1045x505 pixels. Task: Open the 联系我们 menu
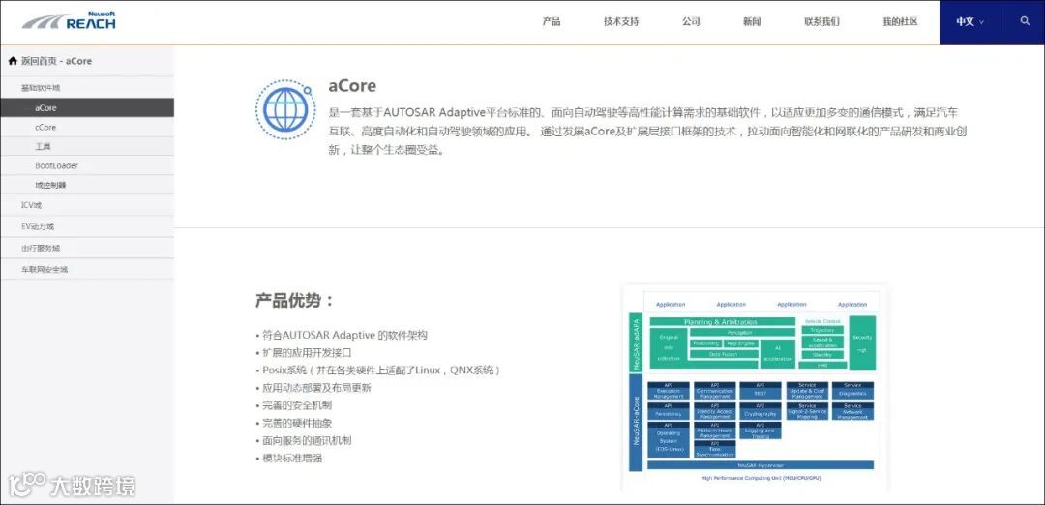pos(821,22)
